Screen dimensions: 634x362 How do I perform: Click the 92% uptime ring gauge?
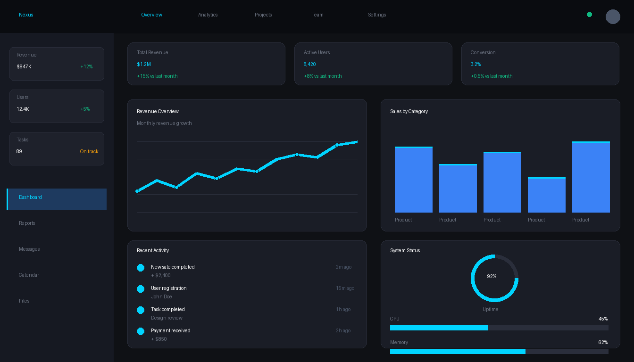494,278
